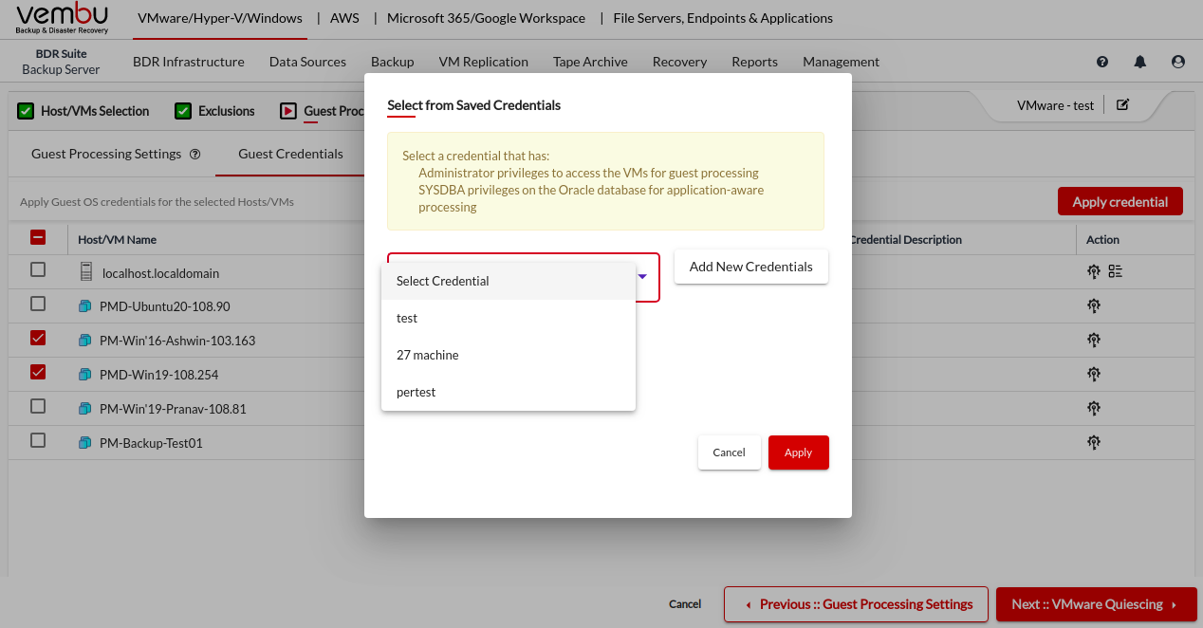Viewport: 1203px width, 628px height.
Task: Click help icon next to Guest Processing Settings
Action: 195,155
